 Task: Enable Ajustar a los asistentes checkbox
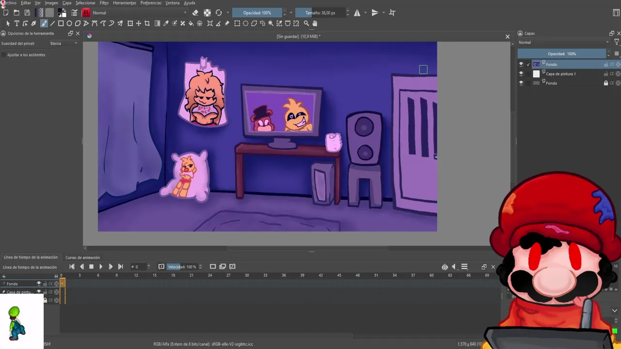point(4,55)
